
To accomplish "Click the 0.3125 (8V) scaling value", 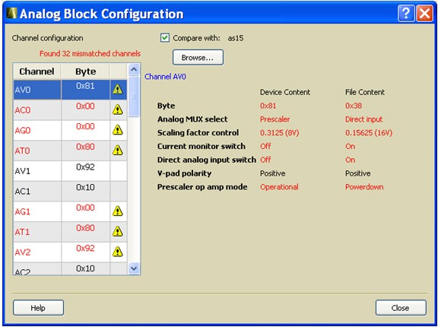I will pos(279,132).
